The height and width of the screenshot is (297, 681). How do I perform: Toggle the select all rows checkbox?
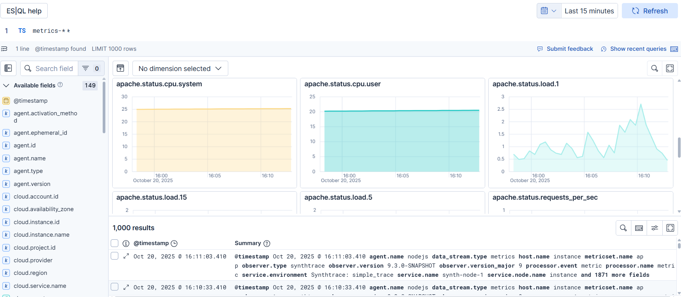(x=115, y=243)
